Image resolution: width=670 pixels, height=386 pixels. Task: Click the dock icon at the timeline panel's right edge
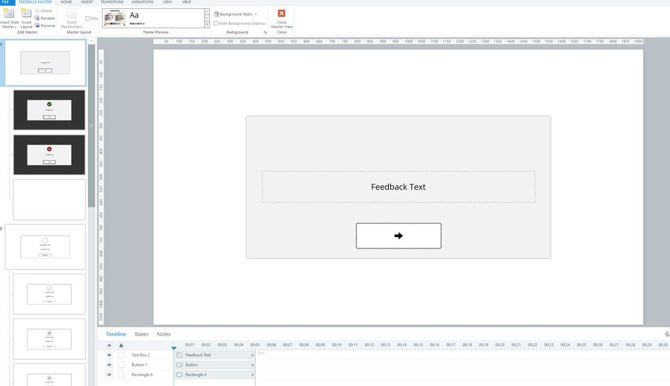click(x=667, y=334)
